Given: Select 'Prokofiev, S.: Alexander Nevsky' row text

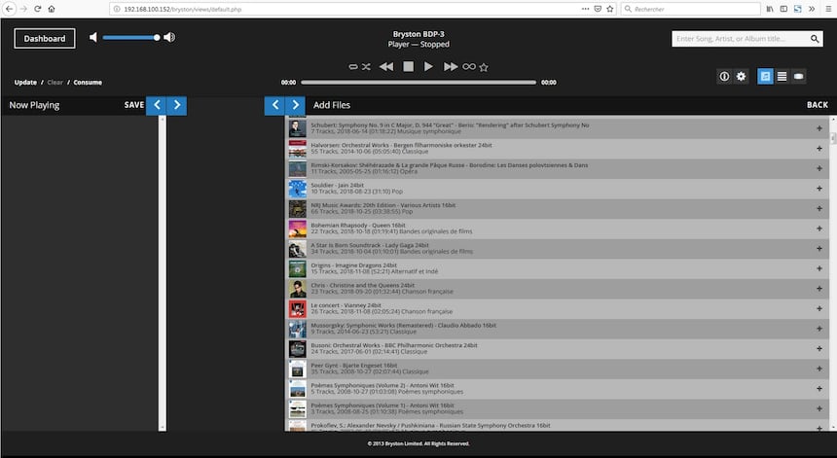Looking at the screenshot, I should tap(430, 426).
